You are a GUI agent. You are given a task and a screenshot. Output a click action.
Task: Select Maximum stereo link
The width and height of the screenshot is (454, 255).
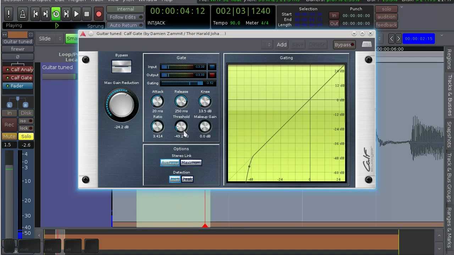point(191,163)
